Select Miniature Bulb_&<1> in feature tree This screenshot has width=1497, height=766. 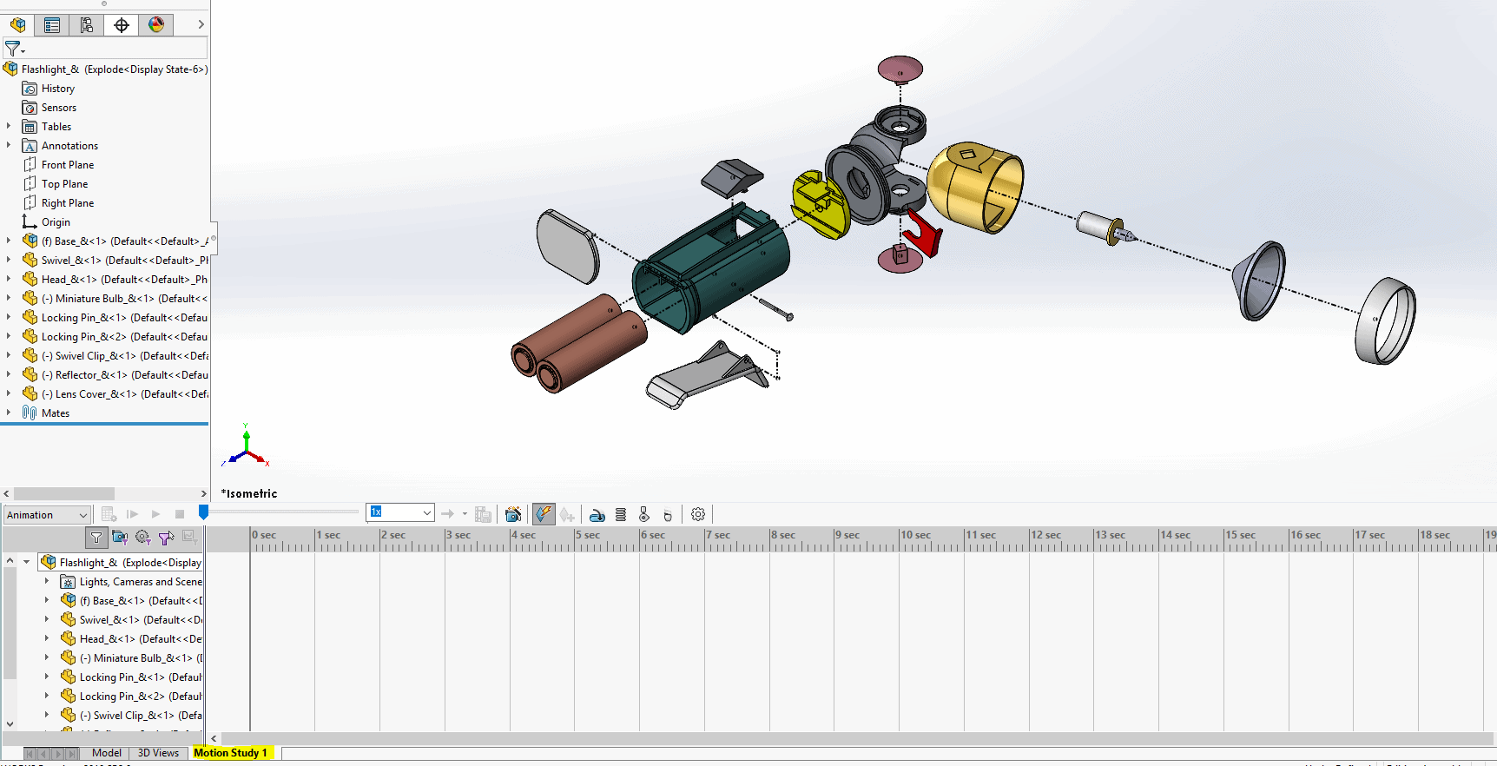coord(124,299)
